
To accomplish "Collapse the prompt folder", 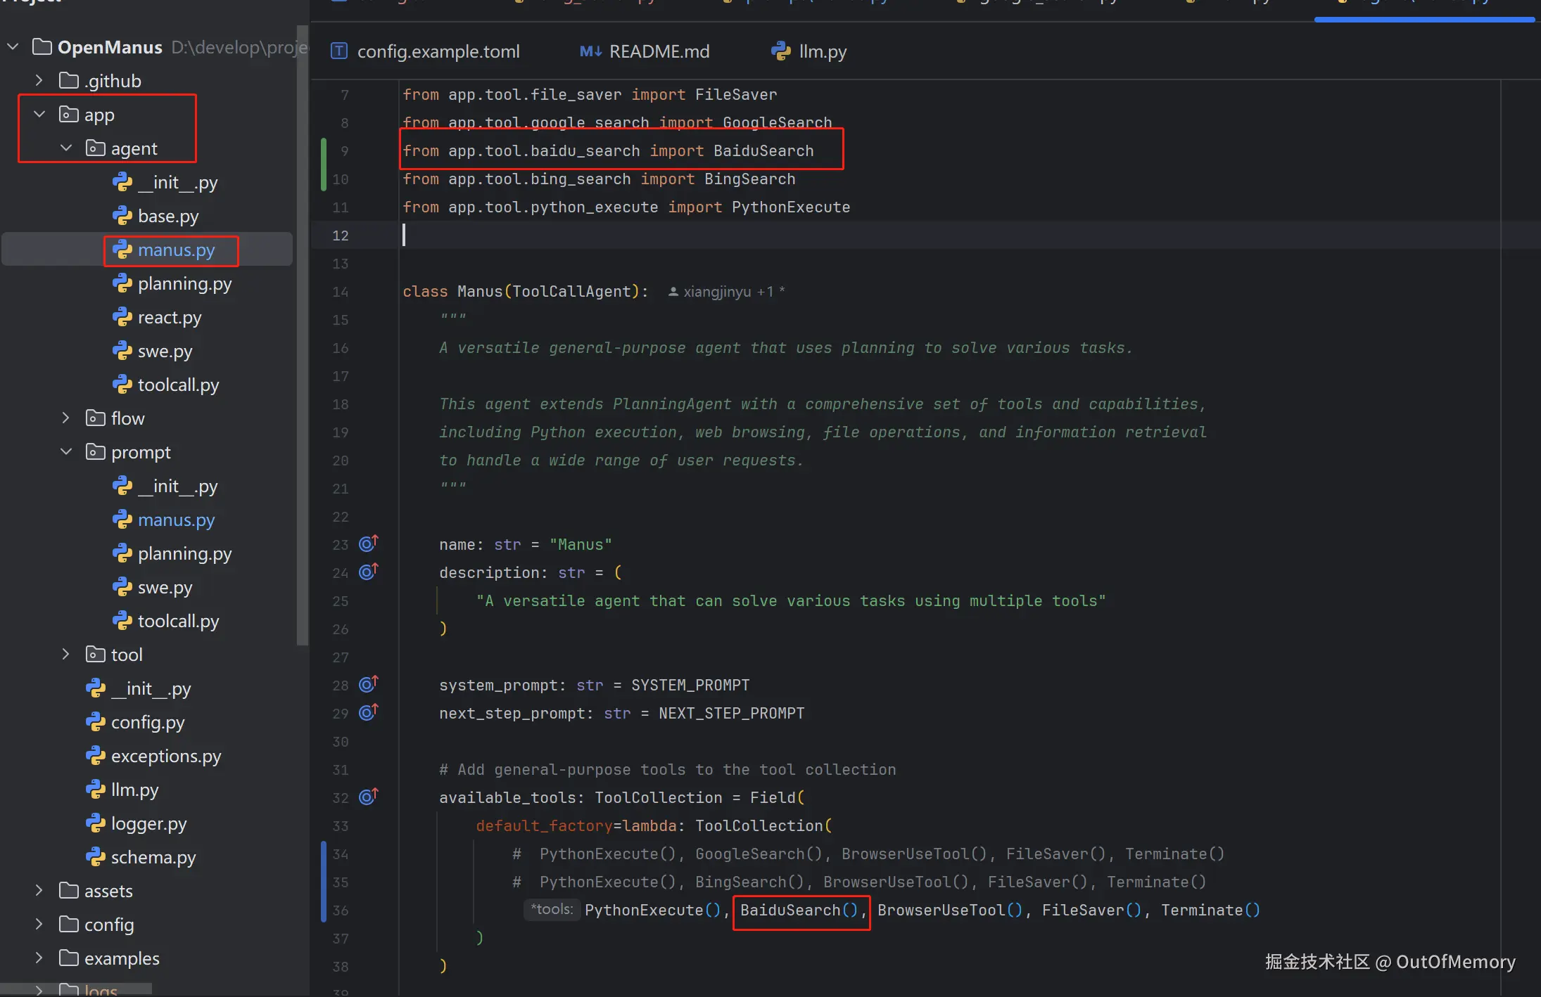I will (66, 451).
